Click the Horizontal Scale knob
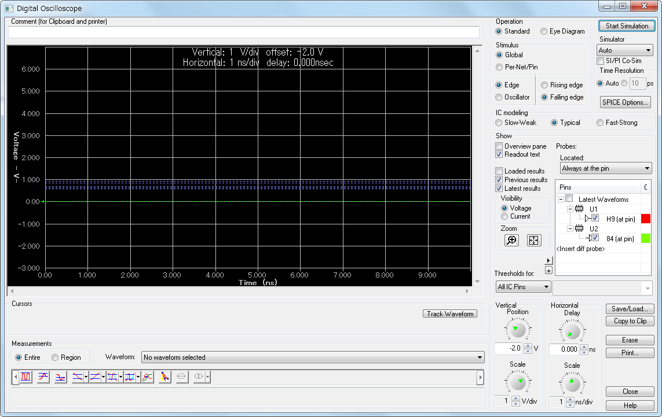The height and width of the screenshot is (417, 662). tap(572, 383)
